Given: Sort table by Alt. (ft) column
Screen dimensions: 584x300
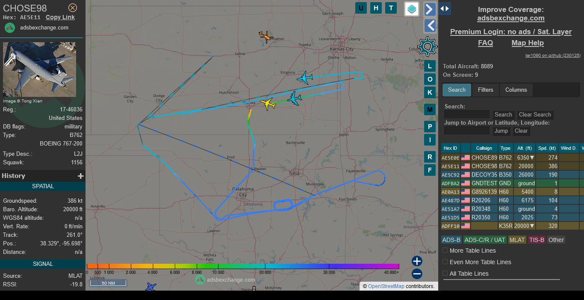Looking at the screenshot, I should point(525,148).
